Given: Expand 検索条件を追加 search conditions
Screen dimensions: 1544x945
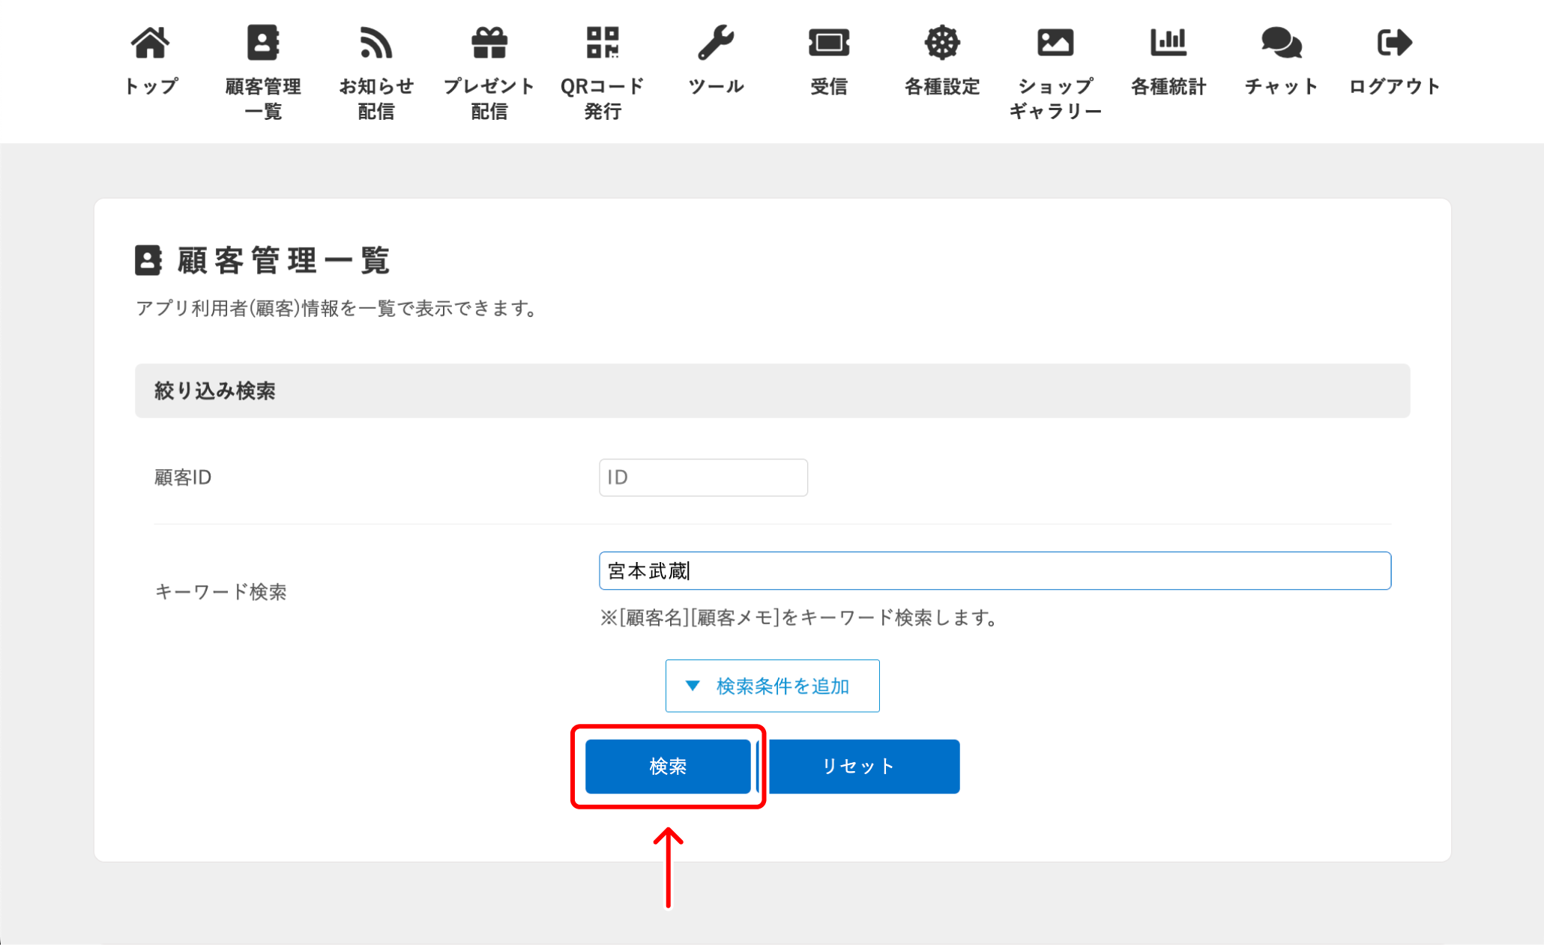Looking at the screenshot, I should 772,686.
